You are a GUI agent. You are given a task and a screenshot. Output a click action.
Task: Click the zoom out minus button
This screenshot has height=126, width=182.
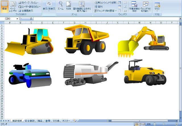[x=155, y=124]
